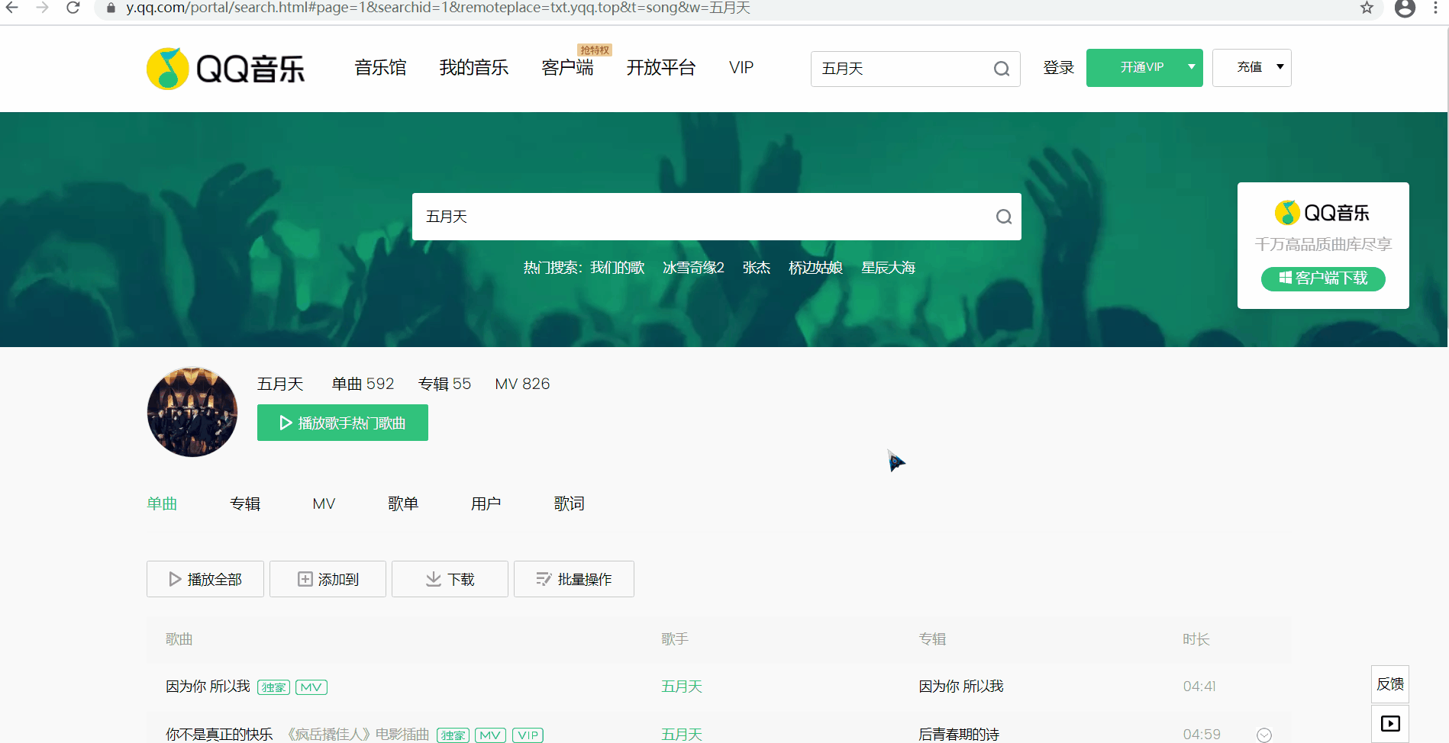Viewport: 1449px width, 743px height.
Task: Click the 添加到 button
Action: 328,579
